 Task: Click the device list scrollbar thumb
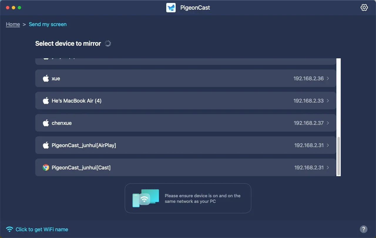(339, 156)
